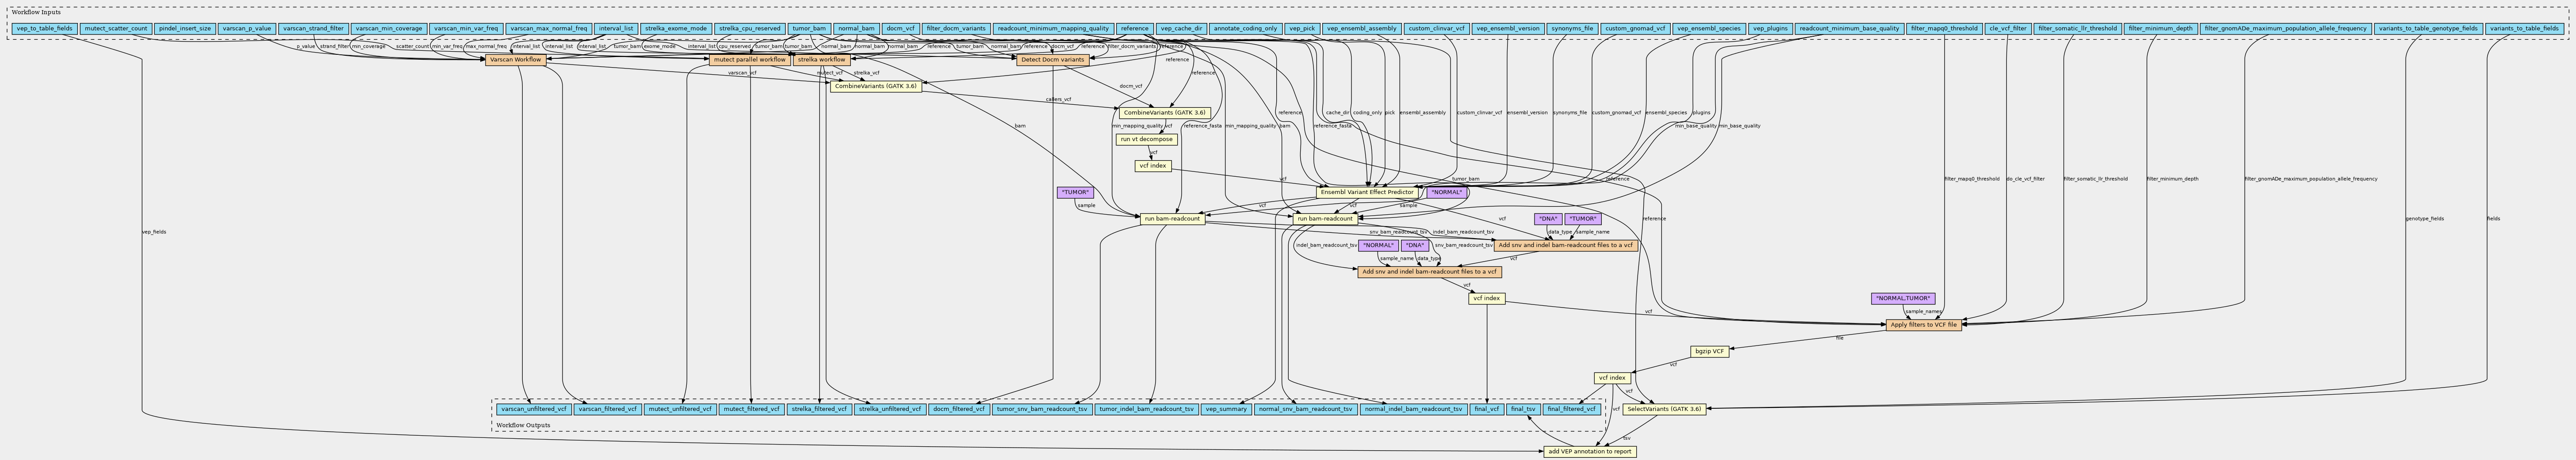Click the varscan_unfiltered_vcf output

(534, 409)
